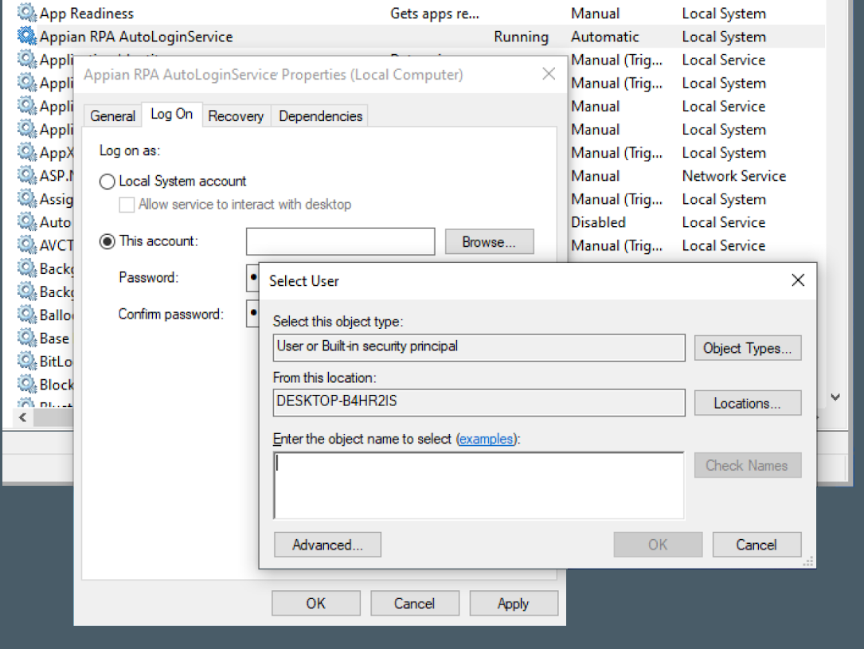Click Apply in the Properties dialog
This screenshot has width=864, height=649.
514,604
